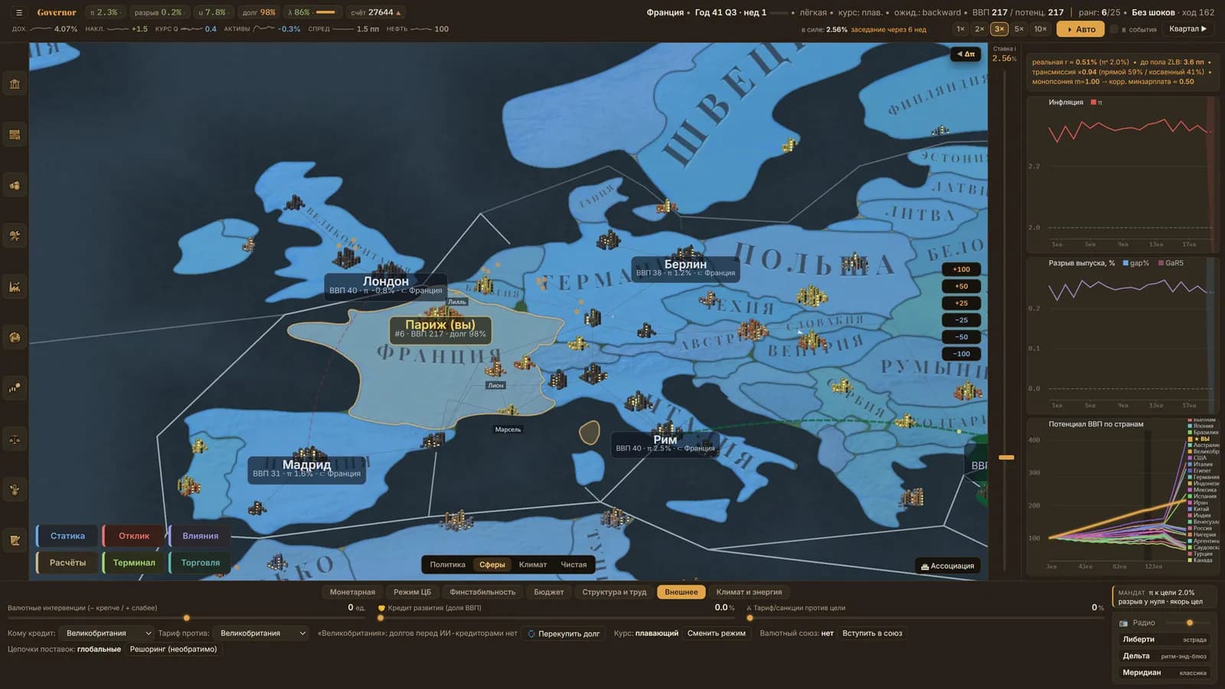Open the Структура и труд tab
The width and height of the screenshot is (1225, 689).
[x=614, y=592]
